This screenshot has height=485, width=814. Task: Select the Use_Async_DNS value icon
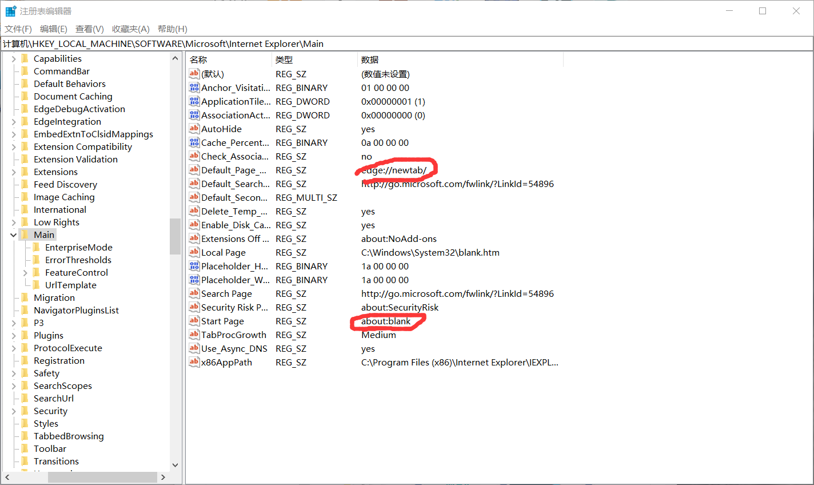click(x=194, y=348)
